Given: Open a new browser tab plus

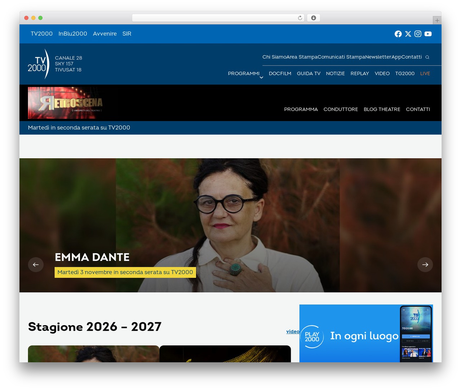Looking at the screenshot, I should tap(437, 21).
